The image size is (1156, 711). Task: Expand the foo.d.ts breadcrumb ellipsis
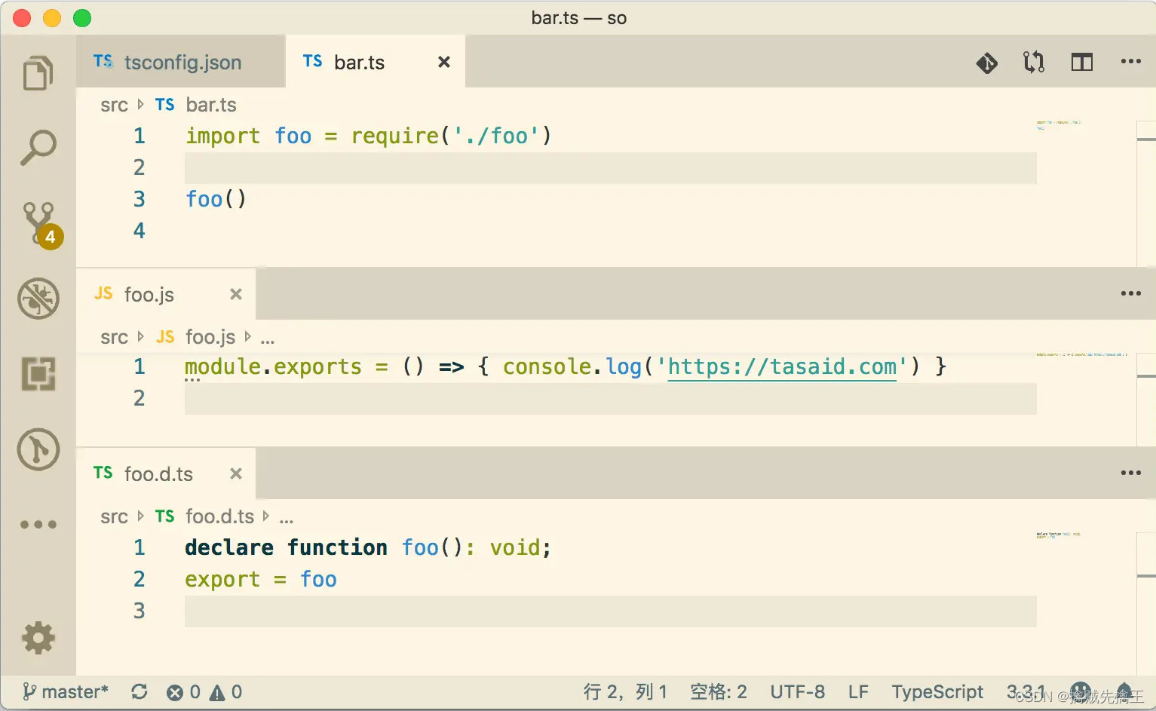coord(287,517)
